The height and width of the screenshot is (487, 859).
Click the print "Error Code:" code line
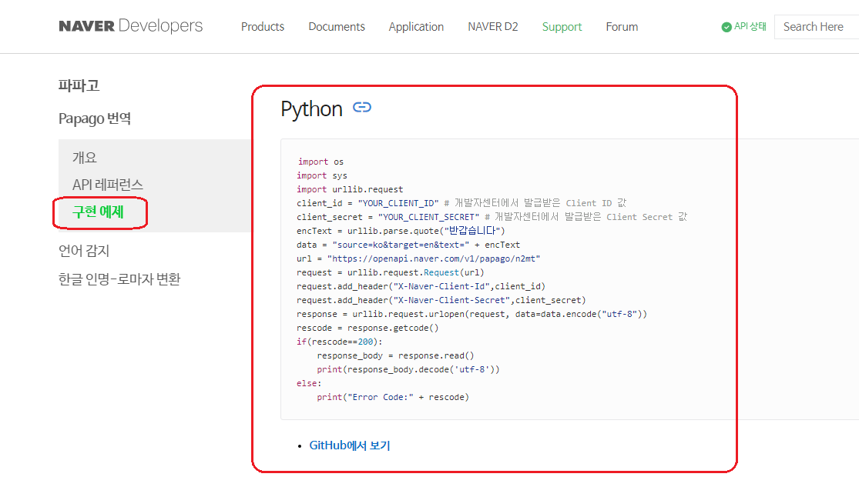tap(393, 397)
